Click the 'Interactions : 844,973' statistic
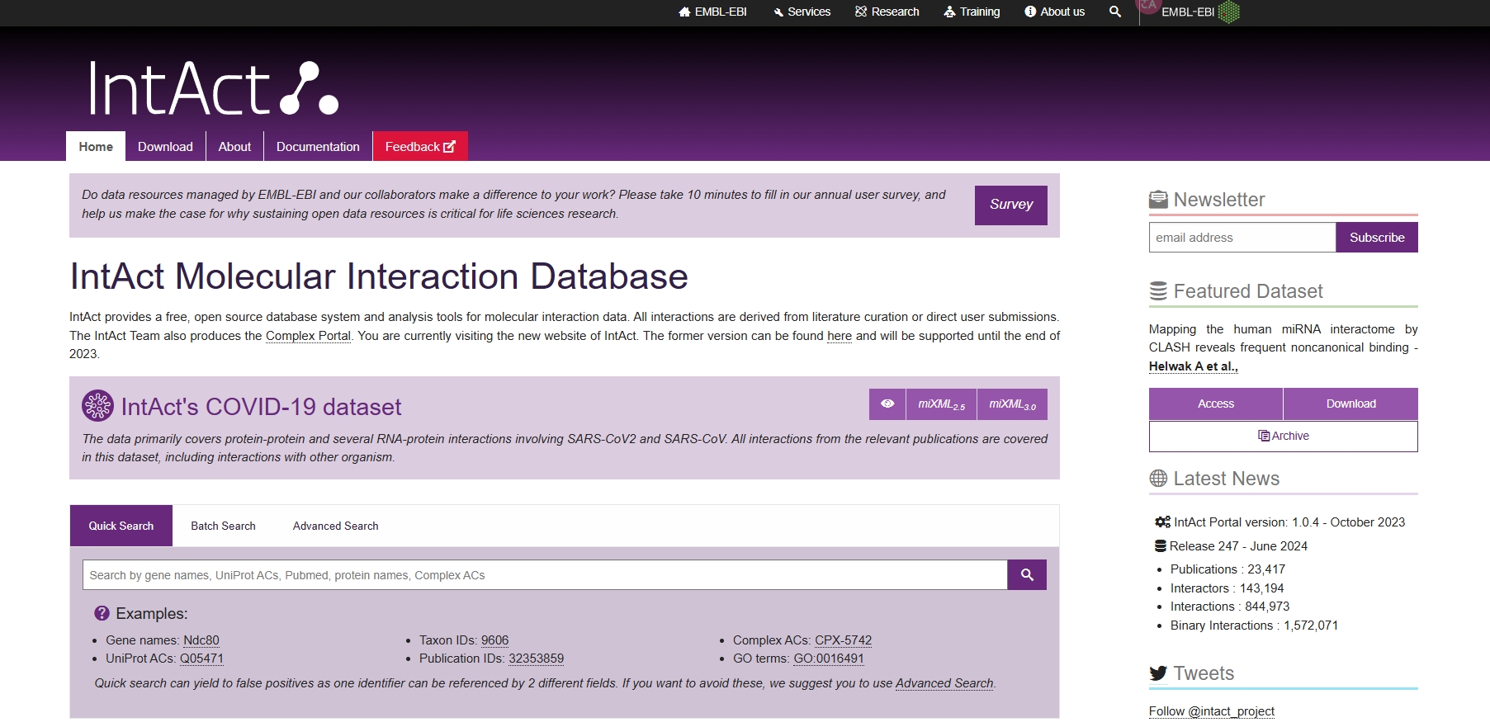This screenshot has height=727, width=1490. 1230,607
